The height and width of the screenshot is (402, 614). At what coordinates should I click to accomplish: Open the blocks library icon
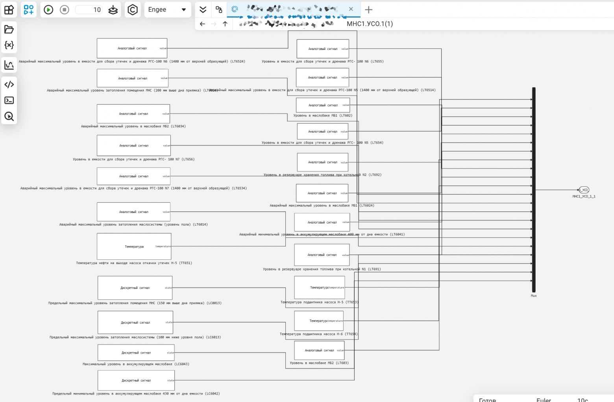click(9, 9)
